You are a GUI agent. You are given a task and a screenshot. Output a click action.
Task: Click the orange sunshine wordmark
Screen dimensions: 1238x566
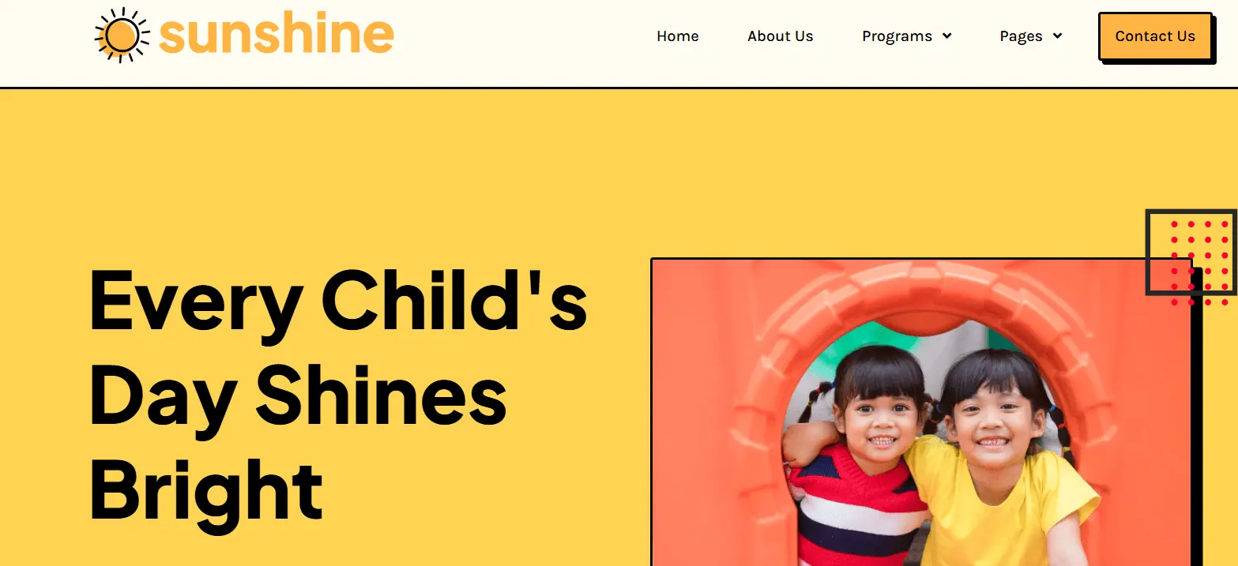click(x=276, y=34)
